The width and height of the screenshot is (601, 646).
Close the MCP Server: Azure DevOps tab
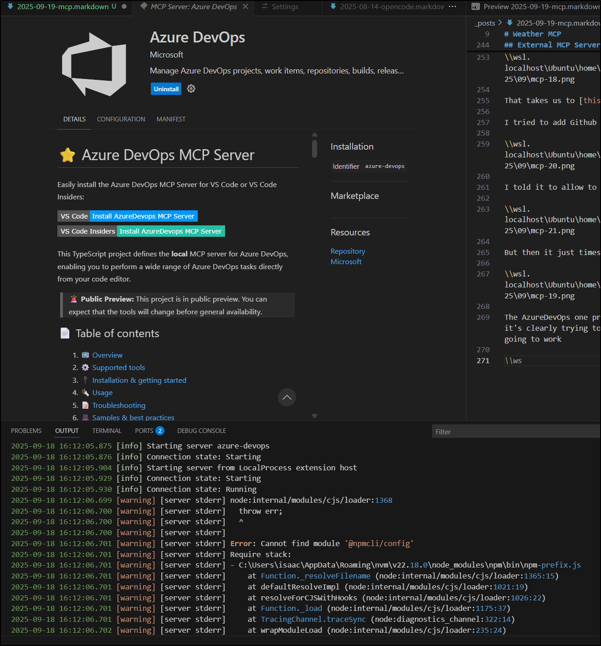(x=246, y=6)
